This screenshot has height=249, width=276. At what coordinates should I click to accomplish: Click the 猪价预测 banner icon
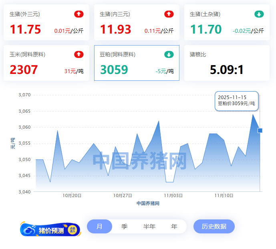[x=50, y=230]
